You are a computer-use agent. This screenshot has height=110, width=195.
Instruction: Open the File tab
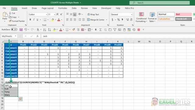point(4,8)
